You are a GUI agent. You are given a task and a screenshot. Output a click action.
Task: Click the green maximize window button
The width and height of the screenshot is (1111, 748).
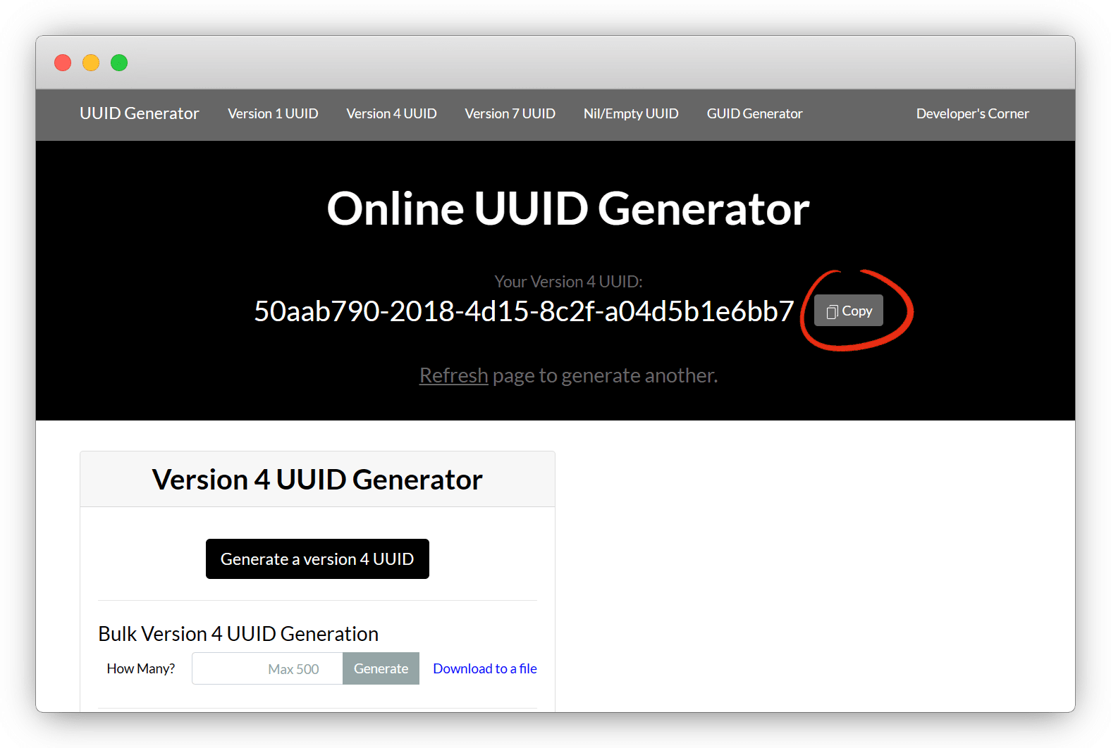119,63
